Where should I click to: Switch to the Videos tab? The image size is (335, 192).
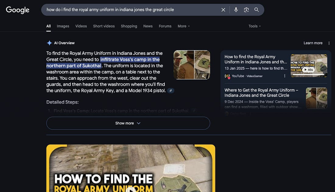click(81, 26)
